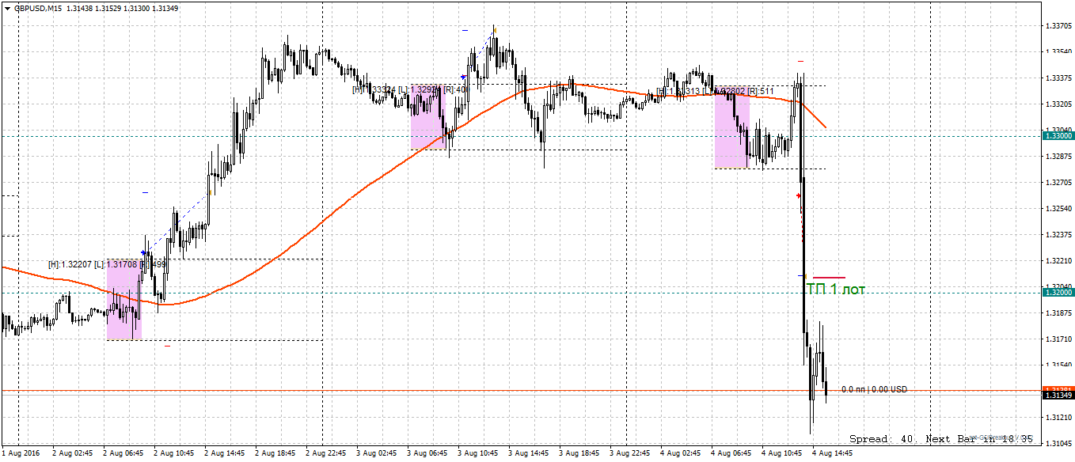1075x462 pixels.
Task: Select the pink session box on 4 Aug 06:45
Action: (x=731, y=127)
